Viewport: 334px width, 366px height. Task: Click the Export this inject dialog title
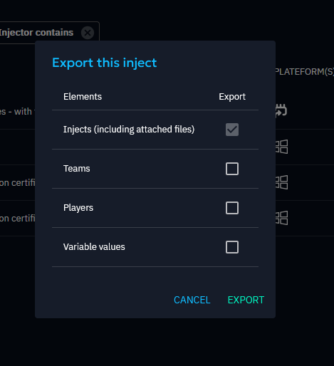click(105, 63)
